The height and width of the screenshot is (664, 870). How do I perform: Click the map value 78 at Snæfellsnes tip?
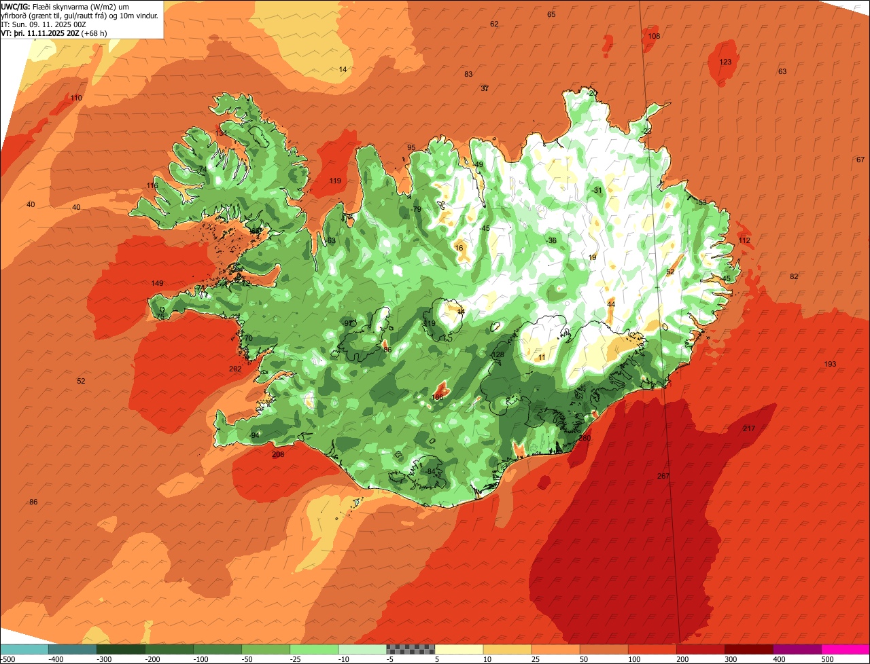[160, 316]
